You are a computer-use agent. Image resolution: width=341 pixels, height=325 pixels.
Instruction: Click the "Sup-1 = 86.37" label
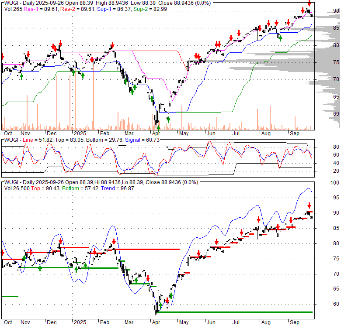click(114, 9)
